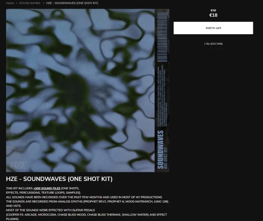Click the line 'MOST OF THE SOUNDS WERE EFFECTED WITH GUITAR PEDALS'
This screenshot has width=263, height=221.
[x=50, y=210]
